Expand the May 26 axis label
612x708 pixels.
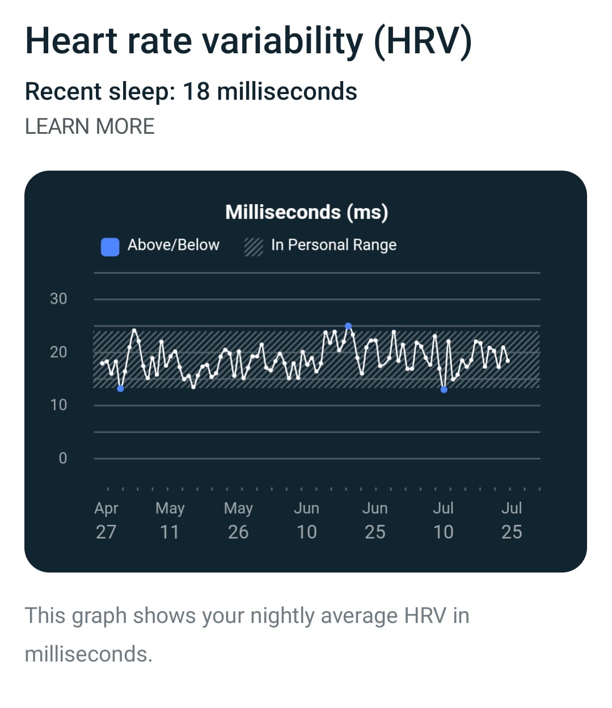238,520
